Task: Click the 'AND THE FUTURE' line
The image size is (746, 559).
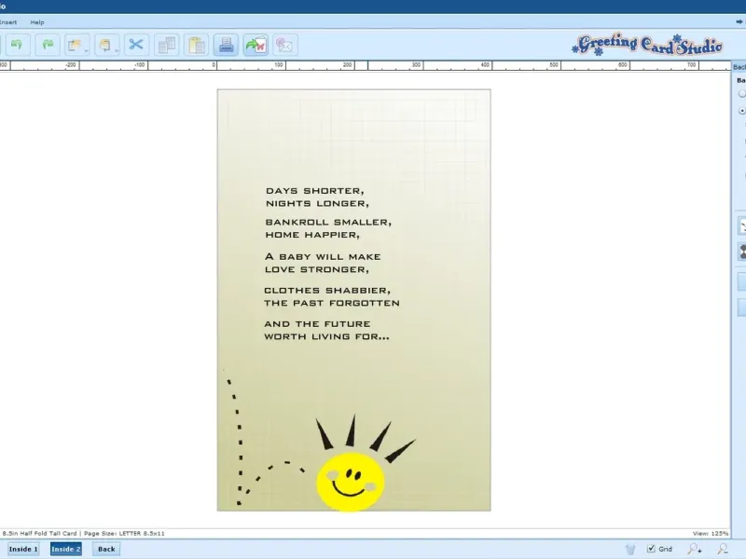Action: coord(317,324)
